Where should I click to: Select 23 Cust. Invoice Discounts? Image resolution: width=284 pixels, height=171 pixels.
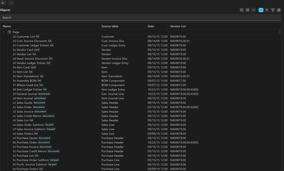point(30,41)
